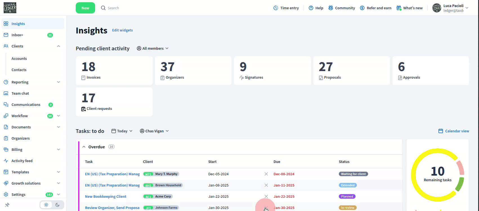The image size is (479, 211).
Task: Clear due date on Mary T. Murphy task
Action: 266,174
